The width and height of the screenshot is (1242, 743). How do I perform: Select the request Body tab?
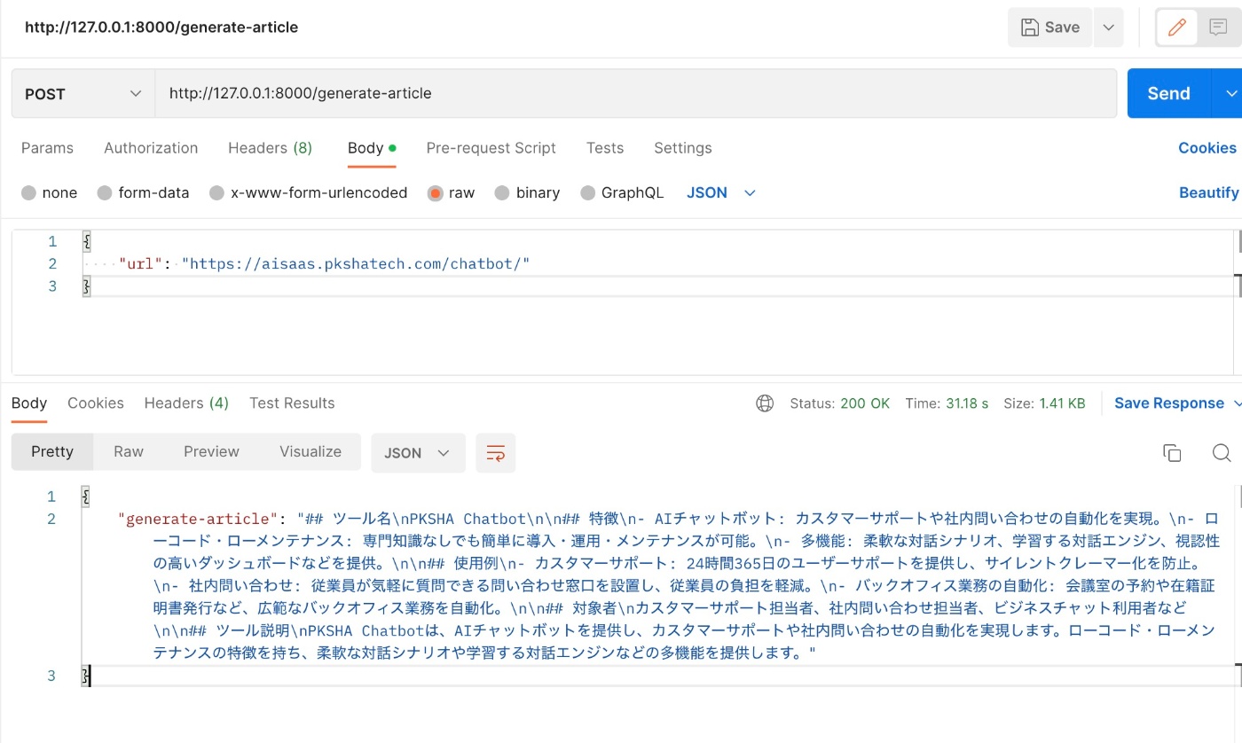tap(371, 148)
